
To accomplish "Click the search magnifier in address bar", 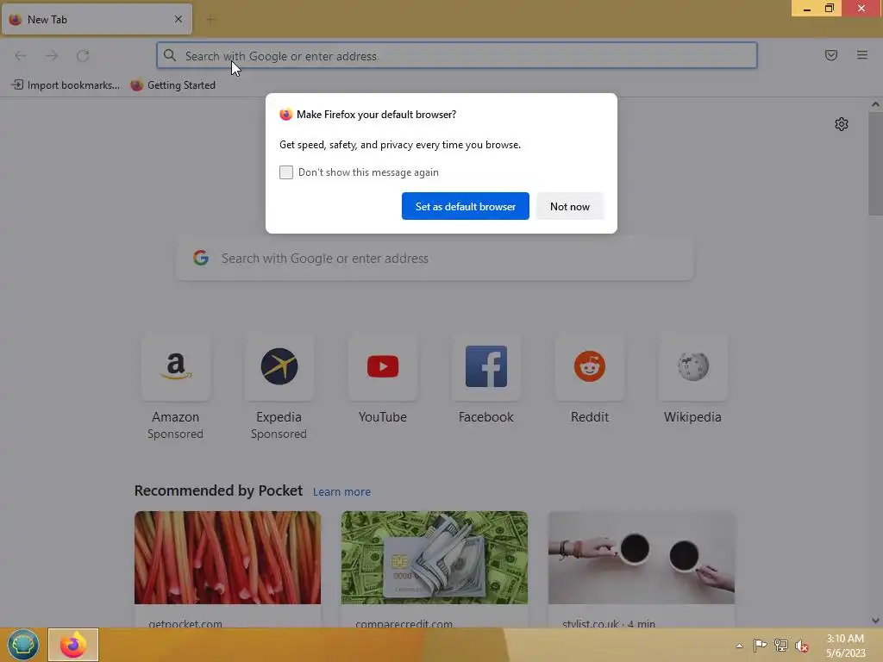I will click(x=170, y=55).
